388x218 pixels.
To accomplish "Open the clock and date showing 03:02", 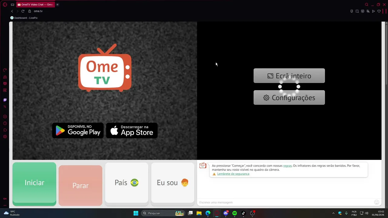I will point(378,213).
